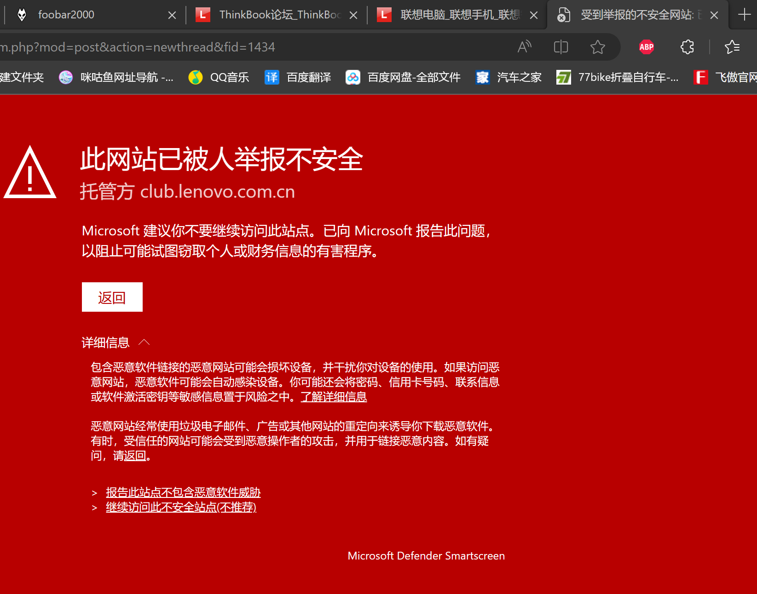
Task: Open the Favorites list icon
Action: click(x=732, y=47)
